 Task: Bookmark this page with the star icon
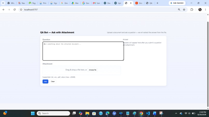[x=184, y=10]
